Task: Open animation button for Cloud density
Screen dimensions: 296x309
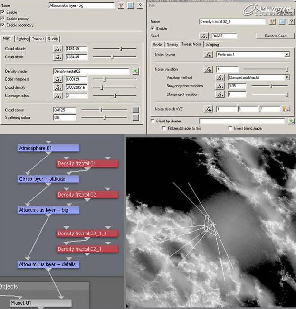Action: tap(58, 87)
